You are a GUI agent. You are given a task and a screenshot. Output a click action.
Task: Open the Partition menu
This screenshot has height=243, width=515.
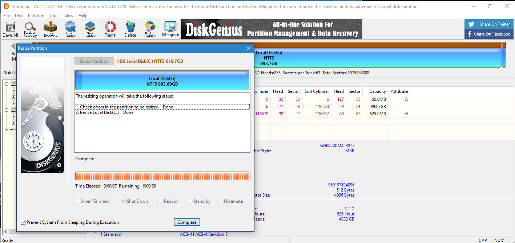(x=36, y=16)
